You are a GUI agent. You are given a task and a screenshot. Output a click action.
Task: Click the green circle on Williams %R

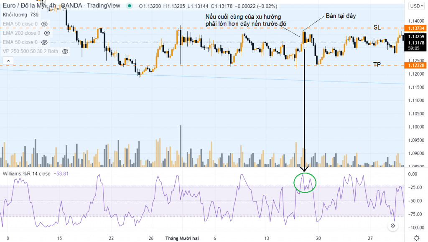pos(305,182)
